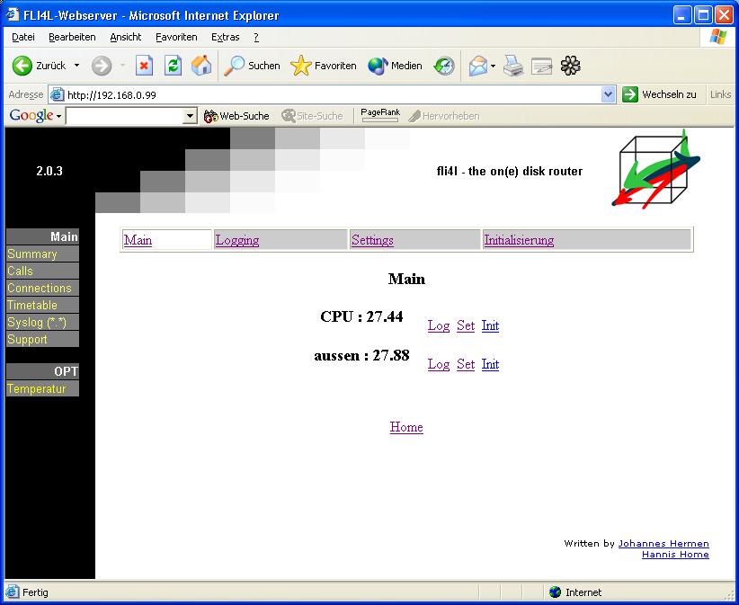The image size is (739, 605).
Task: Click Site-Suche in Google toolbar
Action: 312,116
